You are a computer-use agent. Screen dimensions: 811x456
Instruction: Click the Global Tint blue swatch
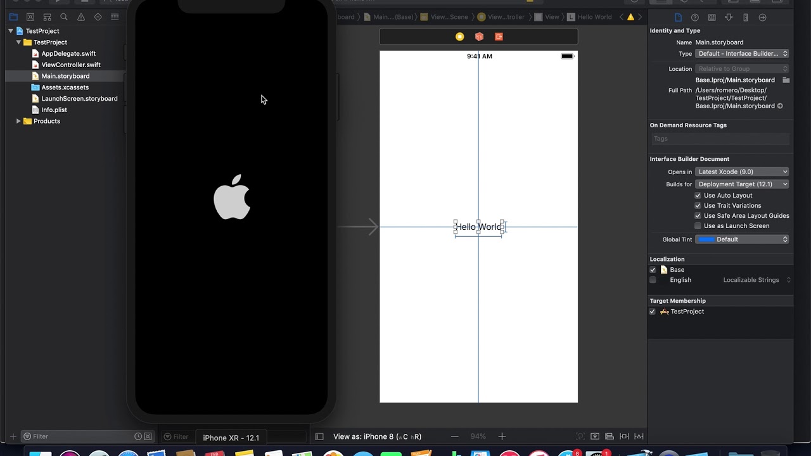click(706, 239)
